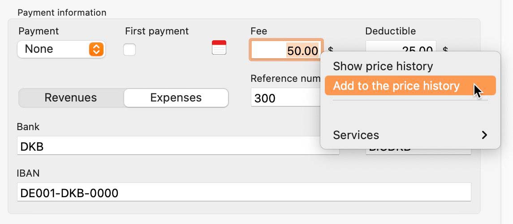Click the IBAN field DE001-DKB-0000
The height and width of the screenshot is (224, 513).
click(244, 192)
